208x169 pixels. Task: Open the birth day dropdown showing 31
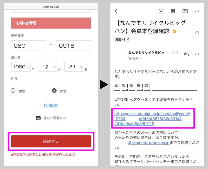point(74,67)
